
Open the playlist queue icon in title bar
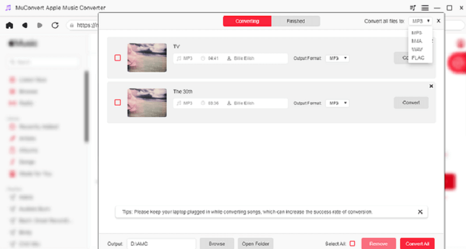click(413, 8)
